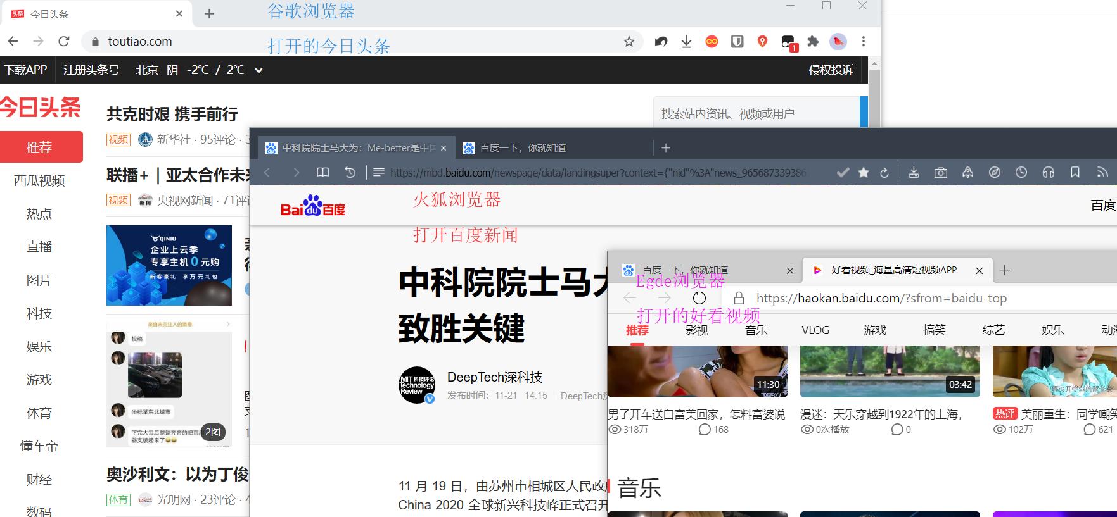Select 懂车帝 in toutiao sidebar
Viewport: 1117px width, 517px height.
point(39,446)
